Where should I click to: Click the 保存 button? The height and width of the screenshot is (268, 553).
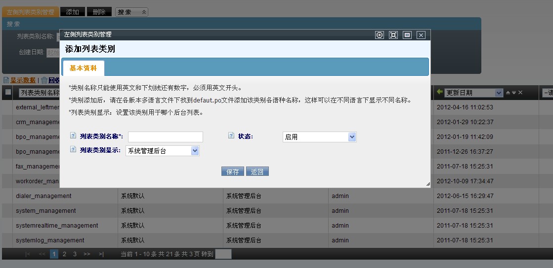(x=232, y=171)
